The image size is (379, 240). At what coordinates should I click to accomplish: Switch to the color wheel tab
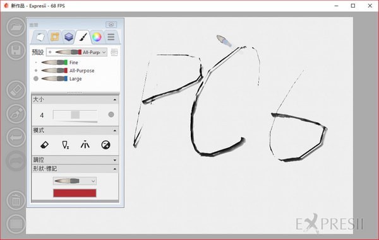click(x=97, y=37)
